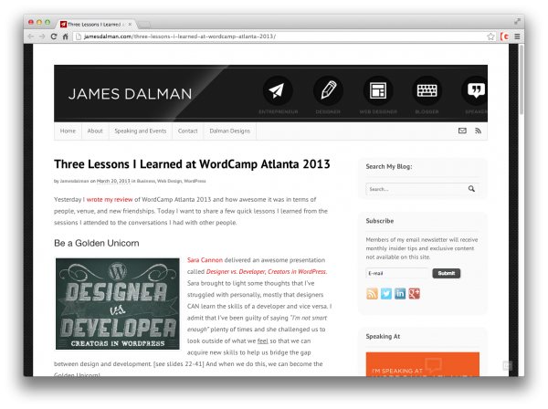The width and height of the screenshot is (548, 409).
Task: Click the Web Designer layout icon
Action: click(x=378, y=90)
